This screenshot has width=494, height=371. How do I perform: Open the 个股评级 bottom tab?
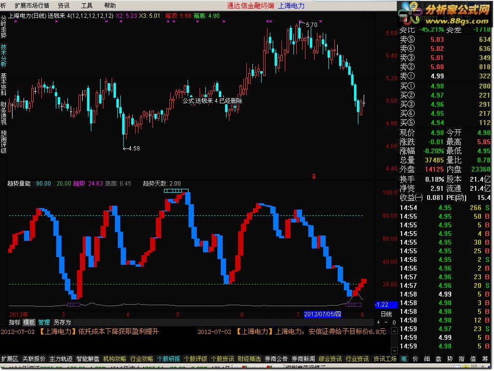(195, 359)
